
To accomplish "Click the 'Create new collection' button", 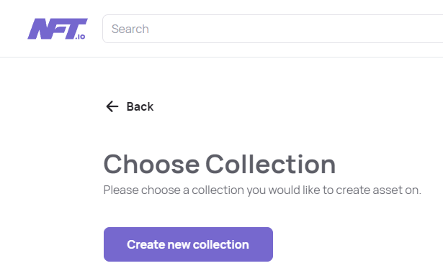I will coord(188,244).
